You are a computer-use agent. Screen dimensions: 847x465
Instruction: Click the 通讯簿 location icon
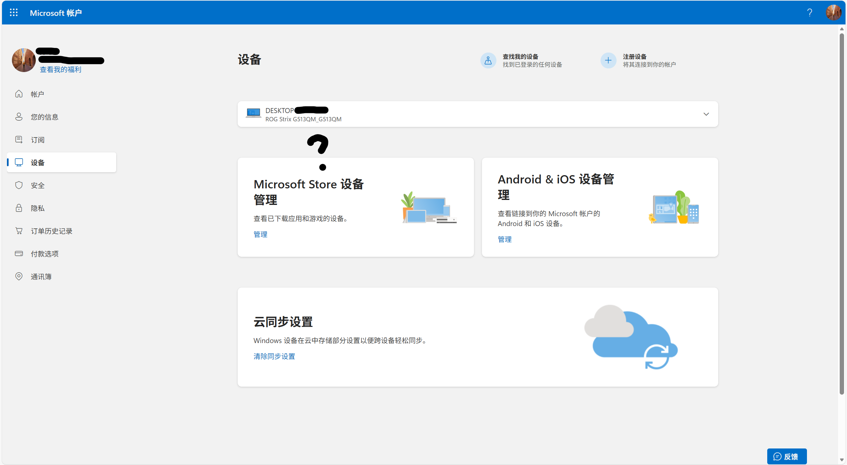pyautogui.click(x=19, y=276)
